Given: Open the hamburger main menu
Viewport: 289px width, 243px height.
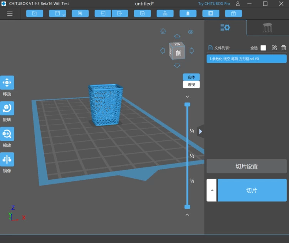Looking at the screenshot, I should point(10,13).
